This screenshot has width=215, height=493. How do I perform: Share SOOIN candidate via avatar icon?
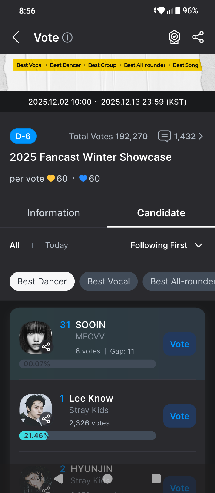coord(46,347)
